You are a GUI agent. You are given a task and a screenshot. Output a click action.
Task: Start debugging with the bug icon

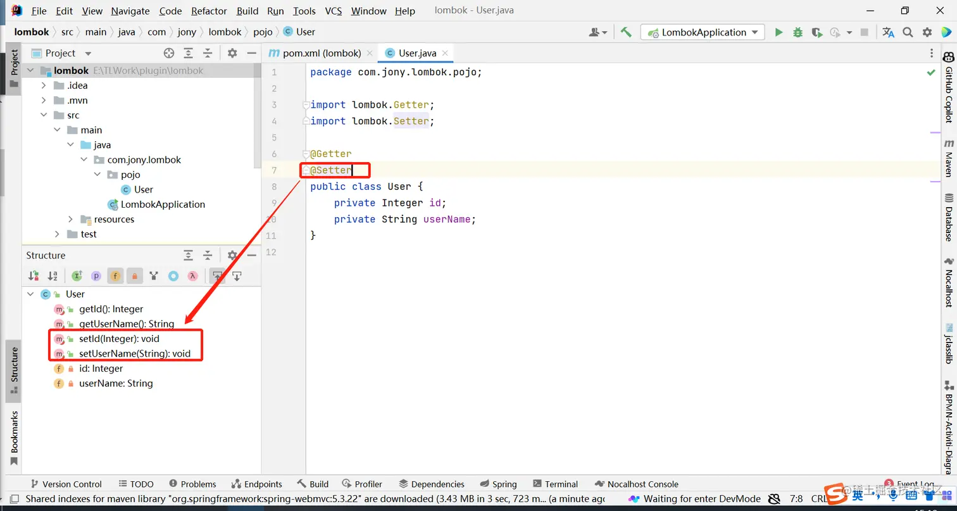point(797,32)
